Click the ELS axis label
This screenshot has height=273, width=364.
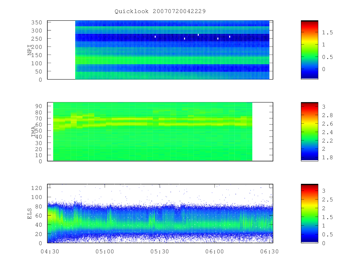click(30, 214)
